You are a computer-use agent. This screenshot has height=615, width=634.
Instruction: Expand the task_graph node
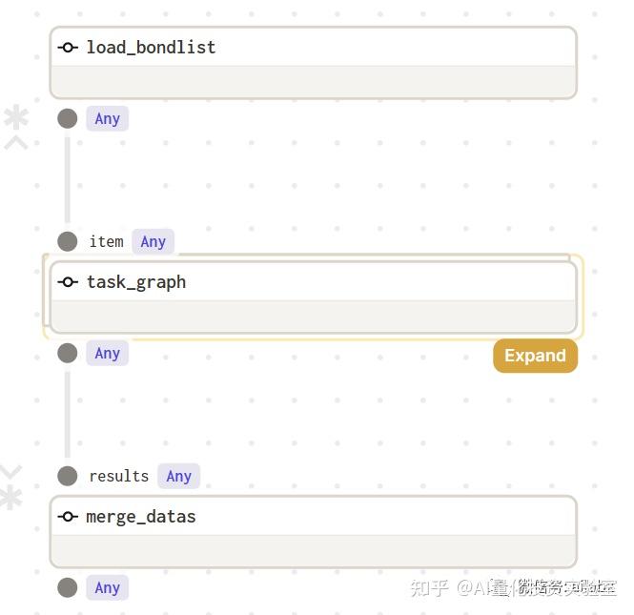pos(535,356)
